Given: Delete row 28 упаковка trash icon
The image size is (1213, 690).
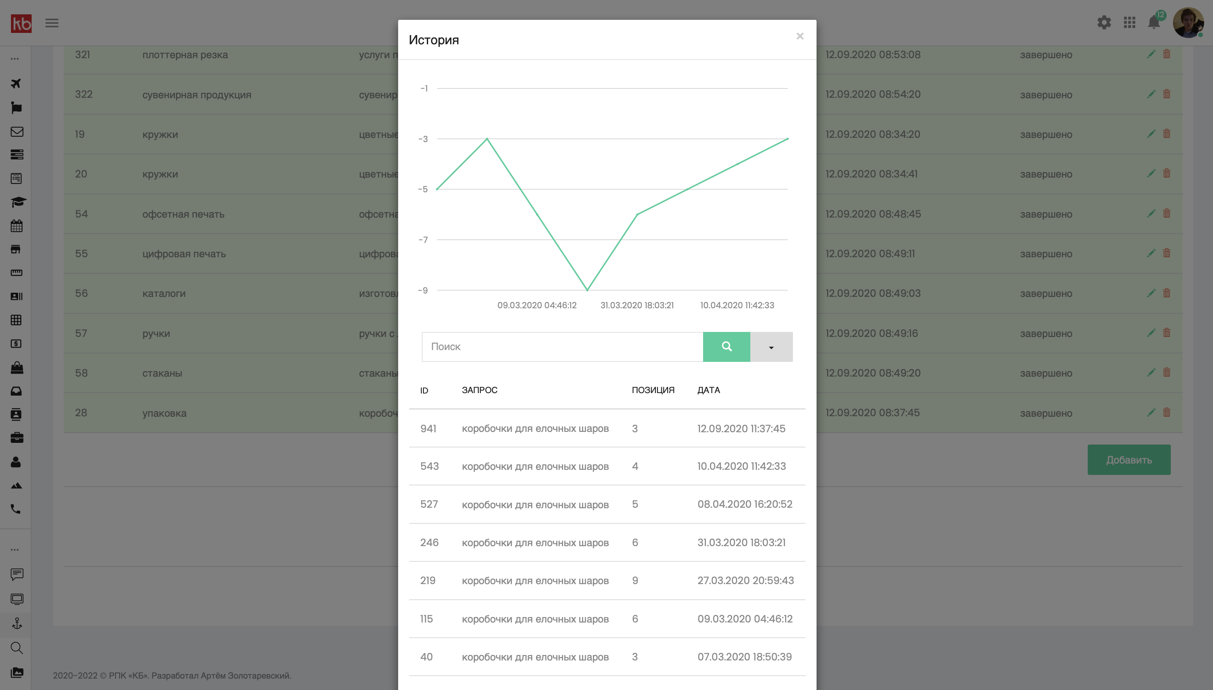Looking at the screenshot, I should click(1167, 412).
